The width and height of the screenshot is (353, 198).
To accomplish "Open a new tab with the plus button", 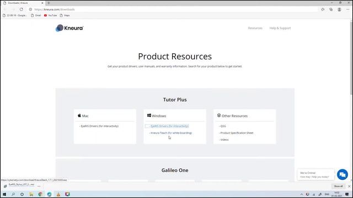I will [49, 3].
